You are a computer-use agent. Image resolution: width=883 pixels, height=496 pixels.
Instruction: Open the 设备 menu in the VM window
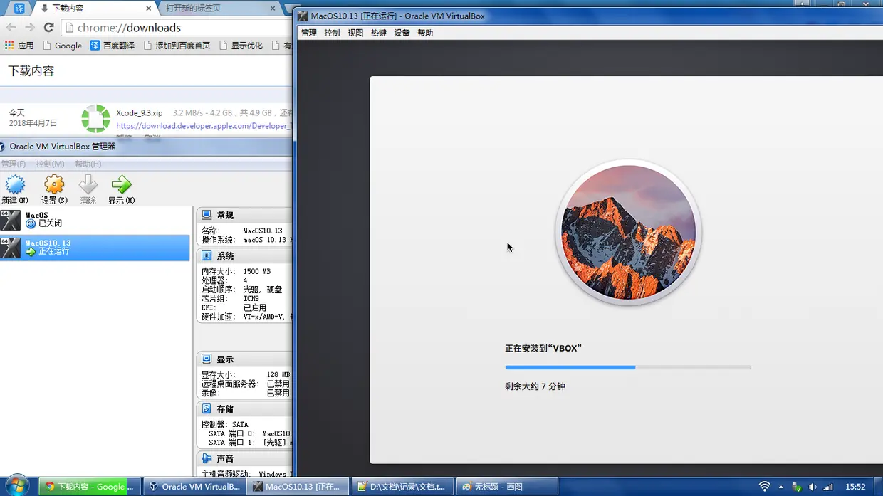pos(402,32)
